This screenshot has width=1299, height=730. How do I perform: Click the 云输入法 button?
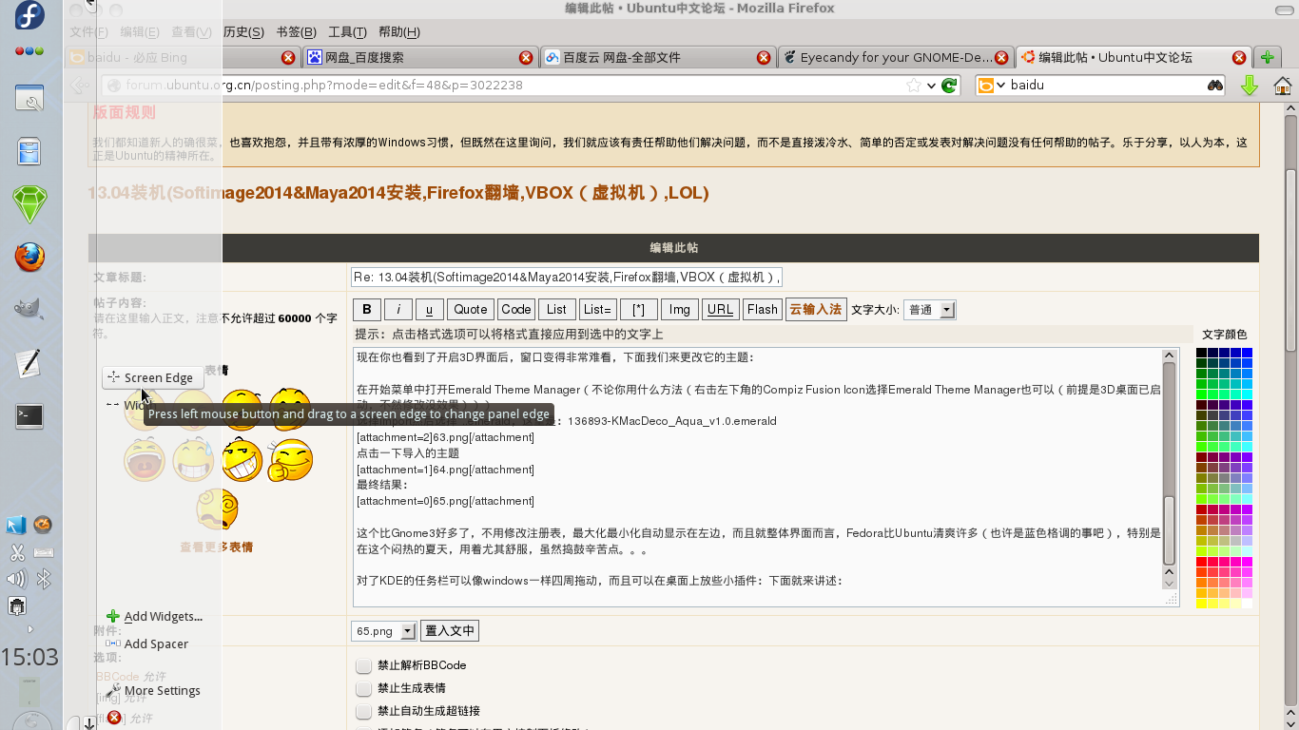pos(816,310)
